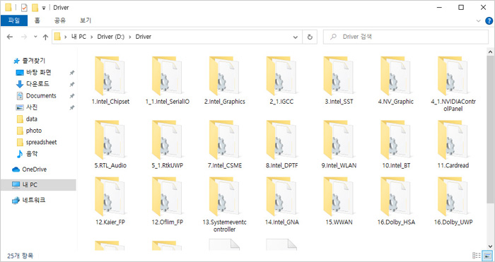
Task: Switch to details view in status bar
Action: (476, 256)
